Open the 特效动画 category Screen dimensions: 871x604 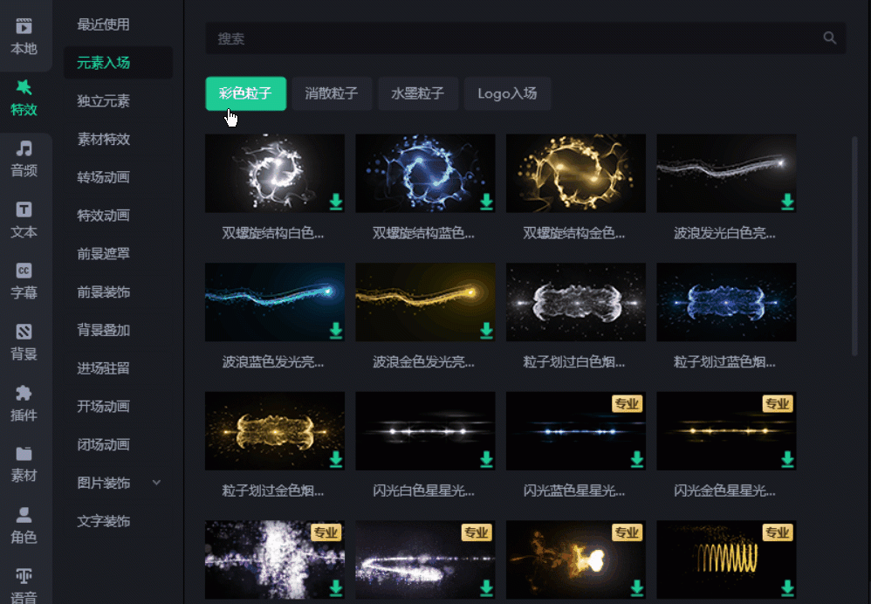(x=103, y=215)
